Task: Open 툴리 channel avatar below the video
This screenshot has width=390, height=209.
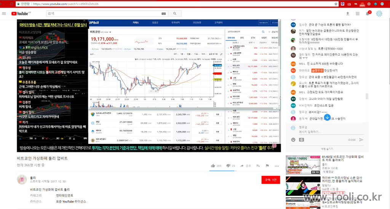Action: pyautogui.click(x=22, y=179)
